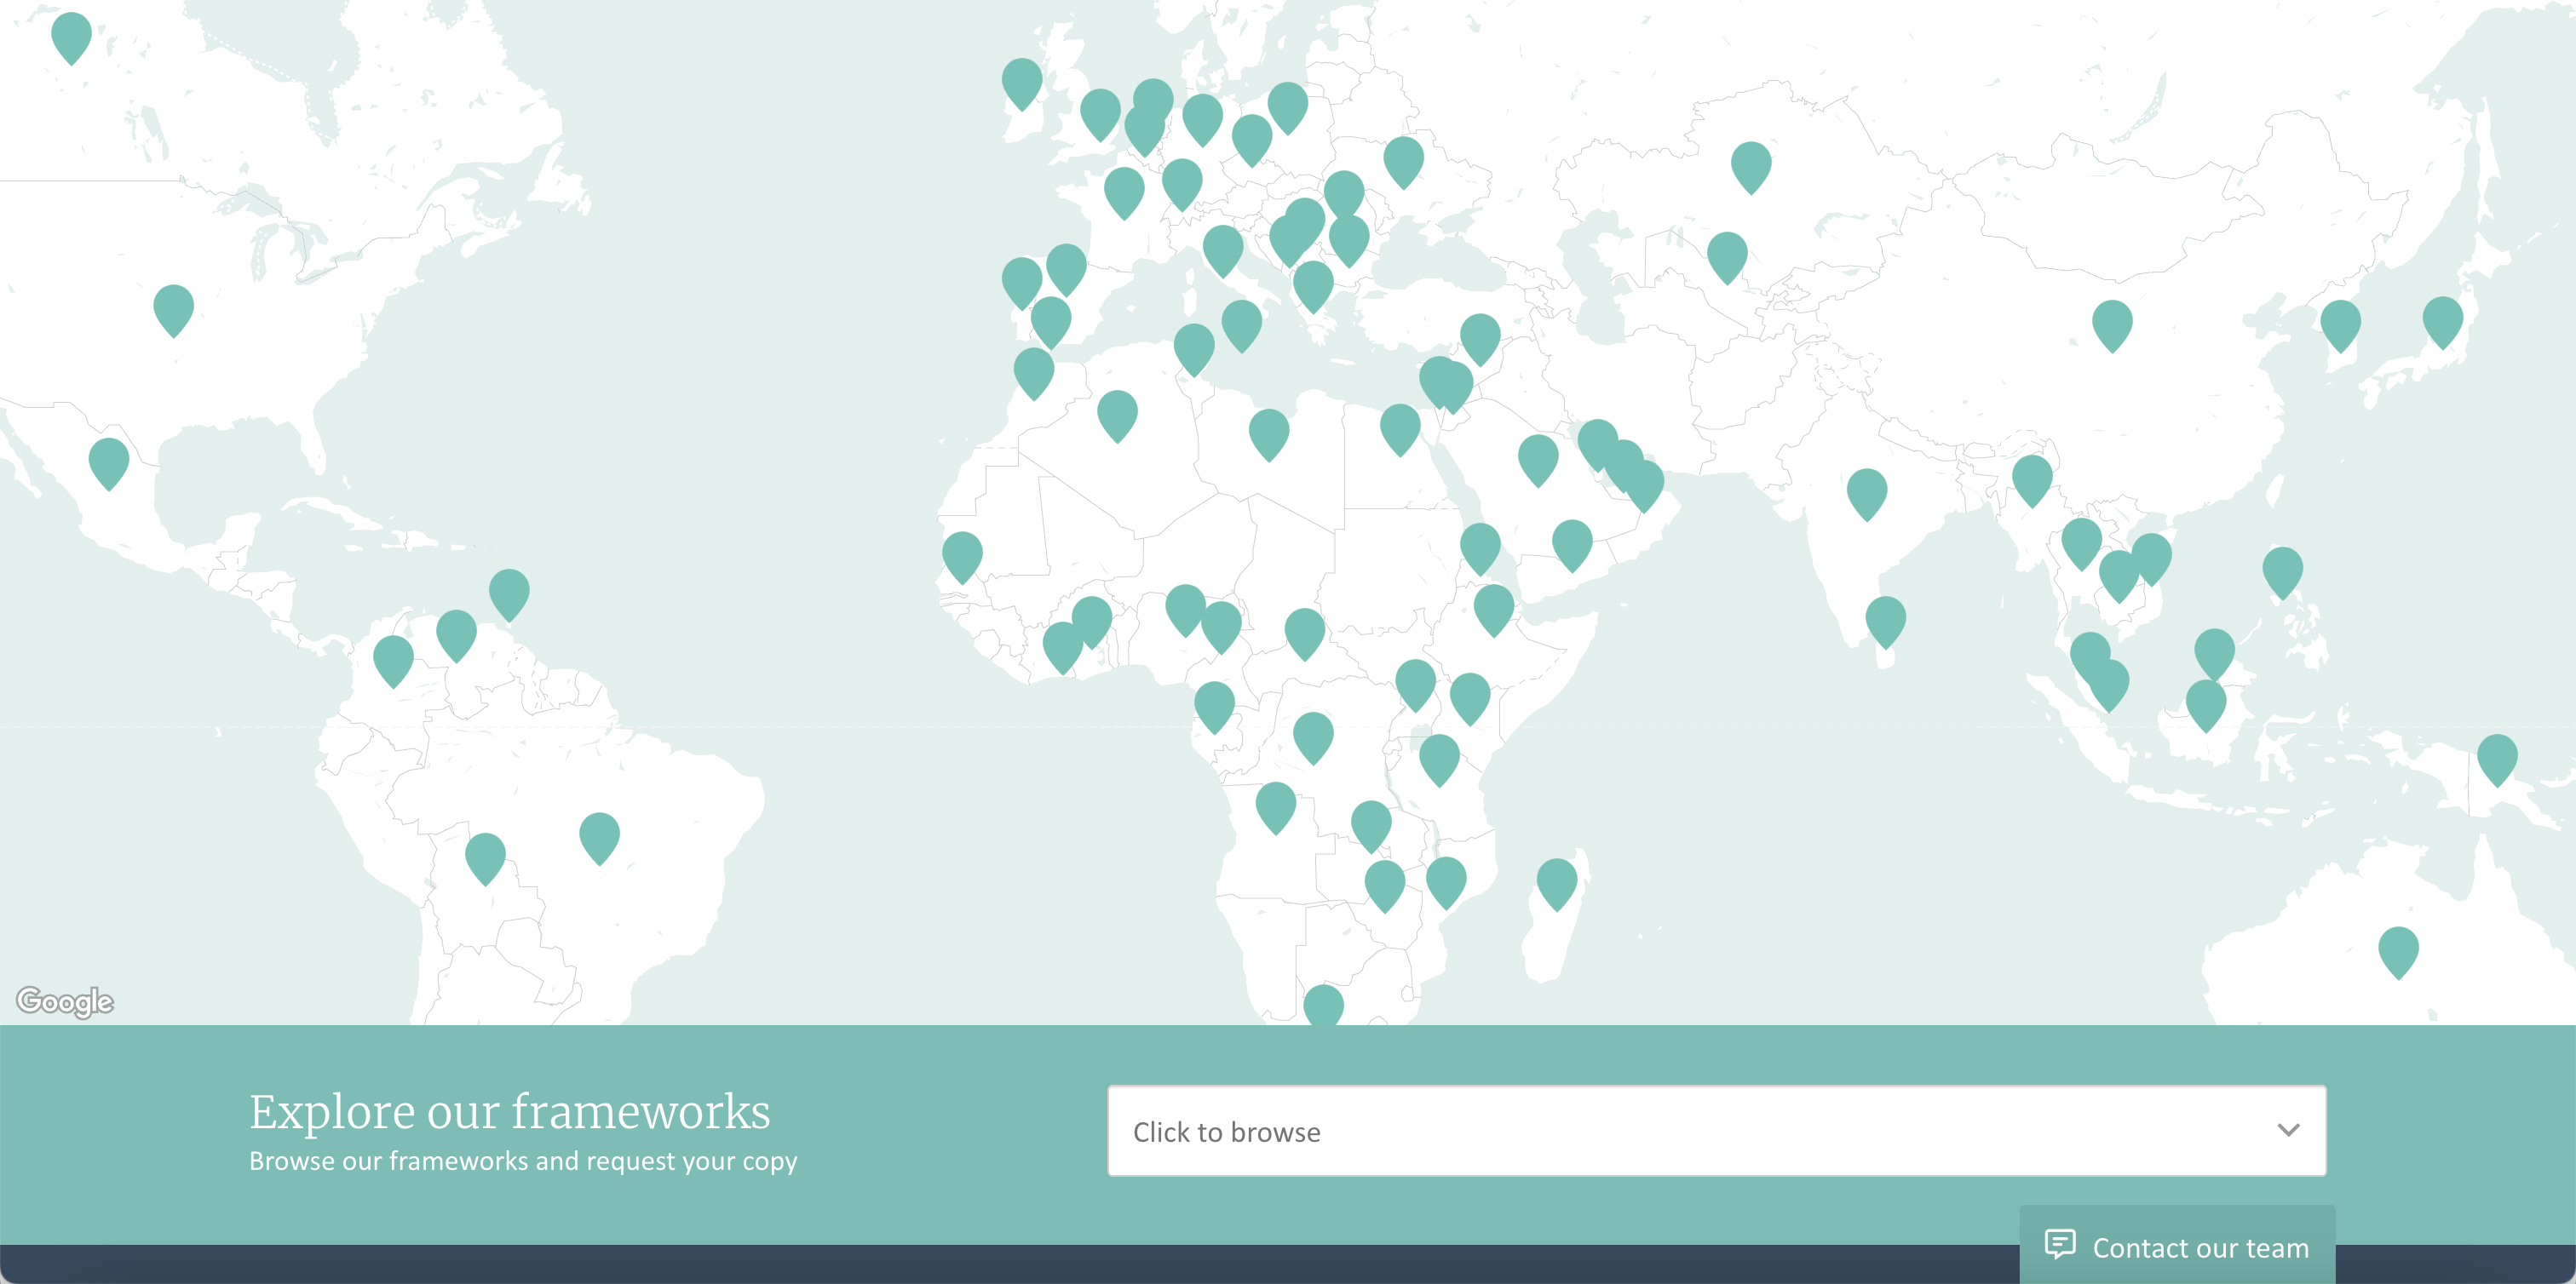This screenshot has width=2576, height=1284.
Task: Click the map pin on Japan
Action: tap(2442, 318)
